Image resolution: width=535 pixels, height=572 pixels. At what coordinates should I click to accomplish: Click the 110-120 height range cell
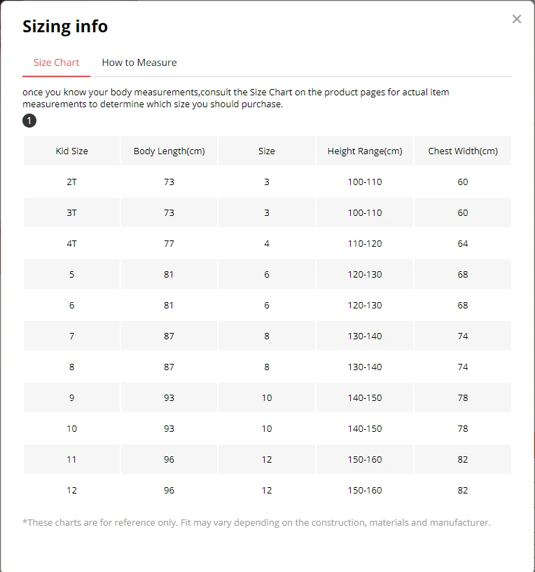point(365,243)
